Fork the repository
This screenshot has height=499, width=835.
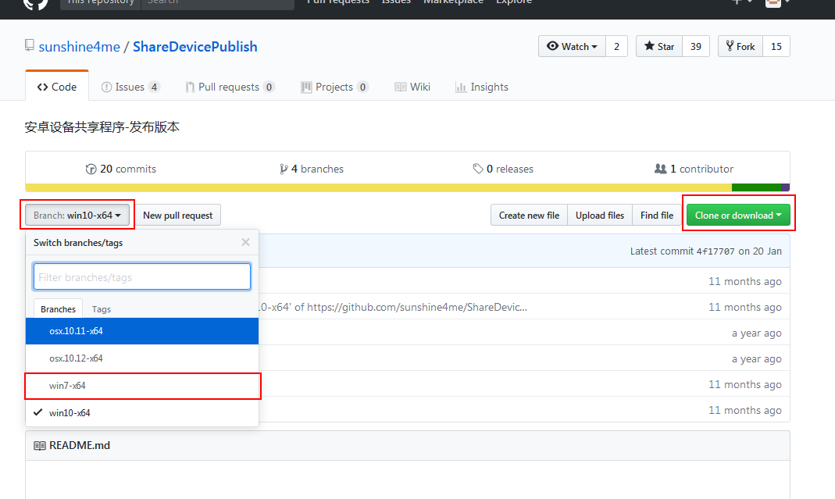coord(740,46)
